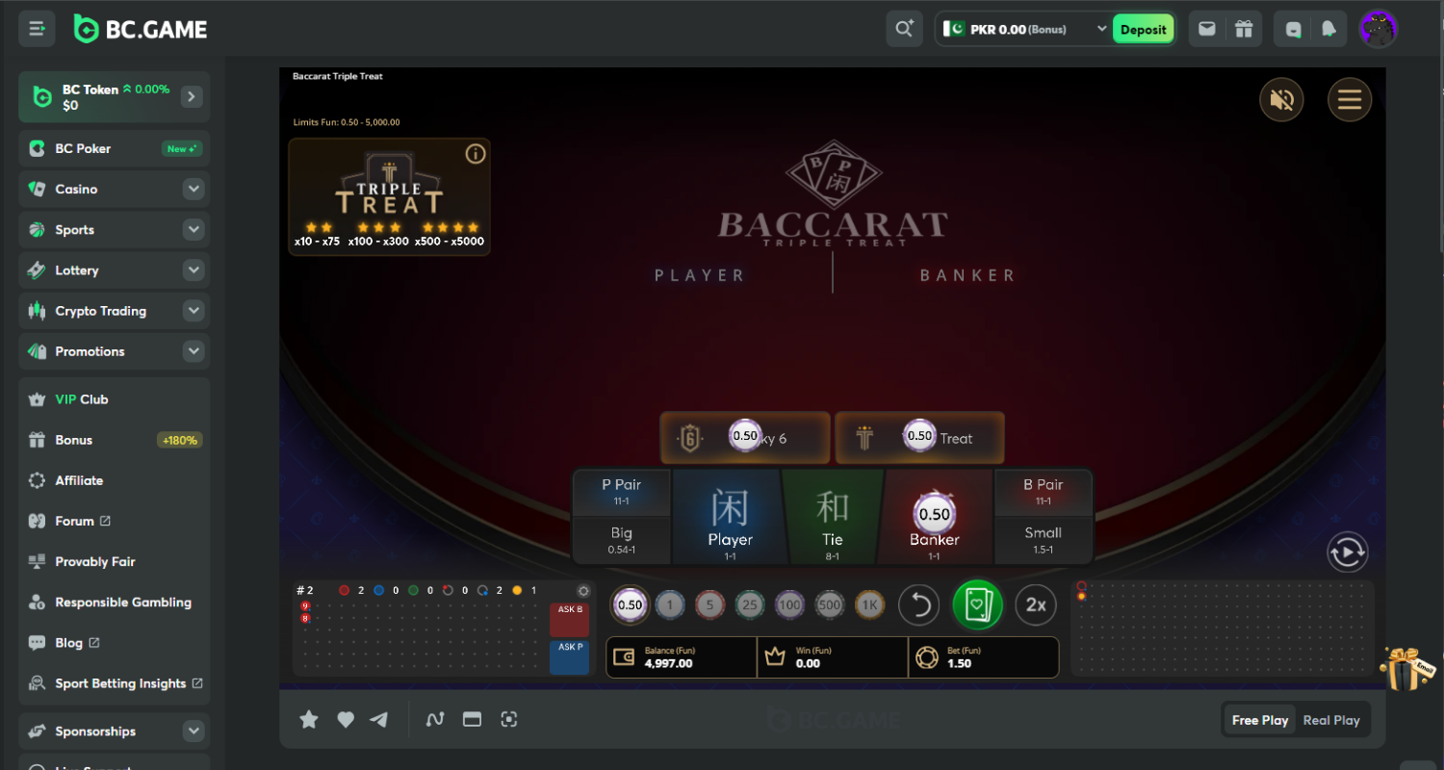The image size is (1444, 770).
Task: Collapse the sidebar with the hamburger menu icon
Action: [x=37, y=29]
